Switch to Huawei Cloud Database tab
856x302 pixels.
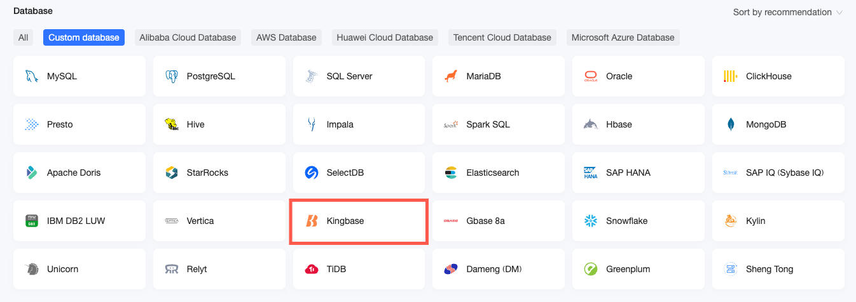click(x=385, y=37)
